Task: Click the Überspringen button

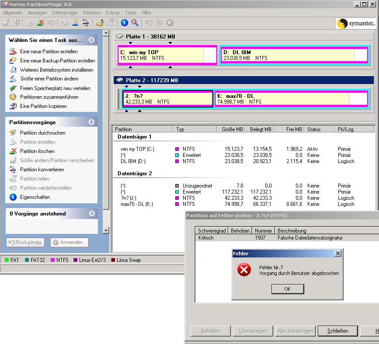Action: click(x=253, y=331)
